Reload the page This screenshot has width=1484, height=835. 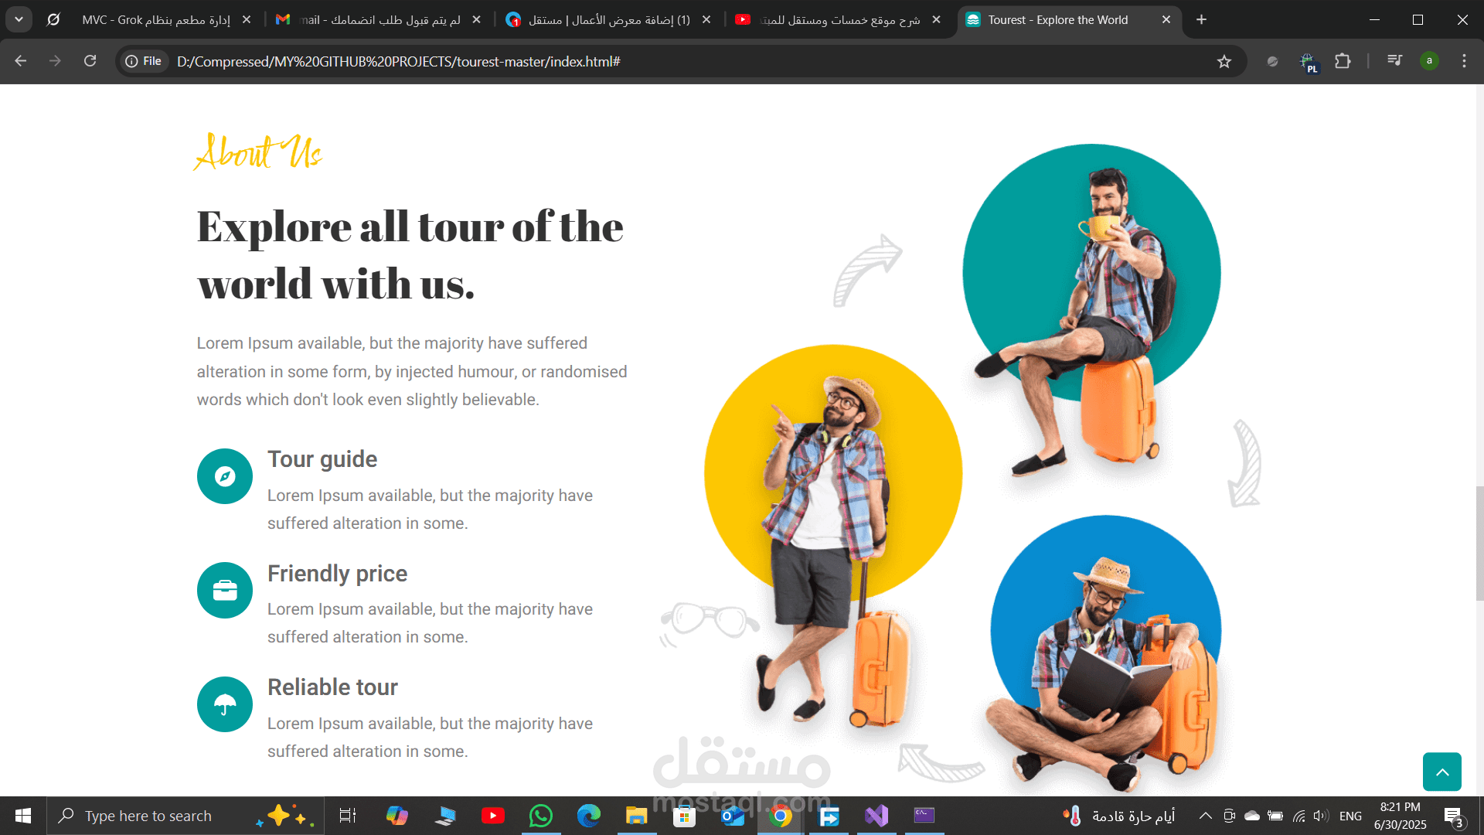[x=90, y=61]
